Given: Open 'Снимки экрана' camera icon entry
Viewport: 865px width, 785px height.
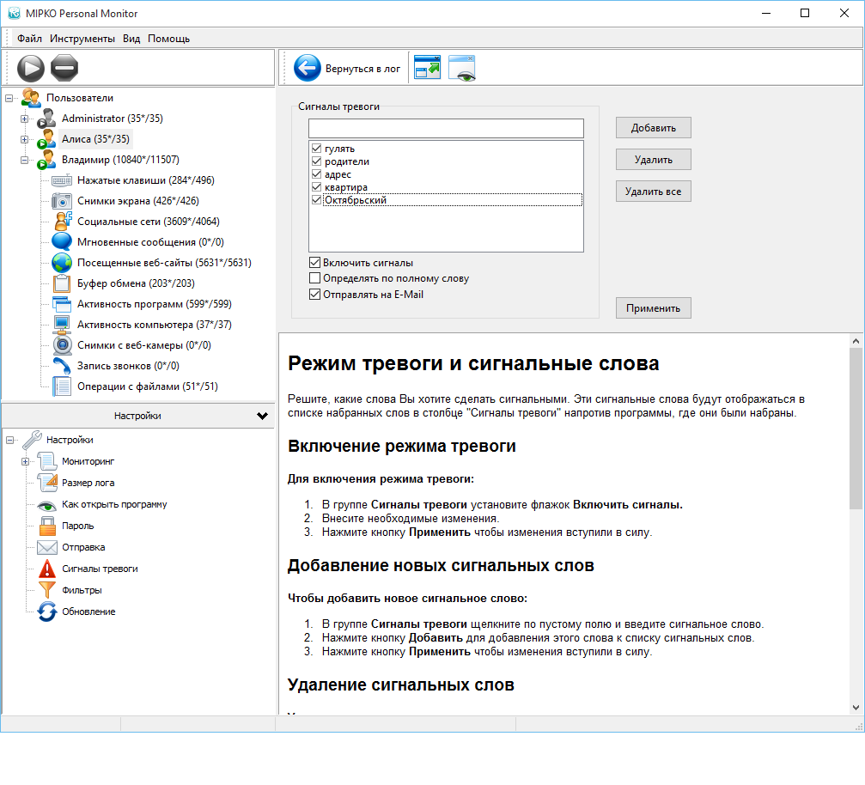Looking at the screenshot, I should click(x=62, y=201).
